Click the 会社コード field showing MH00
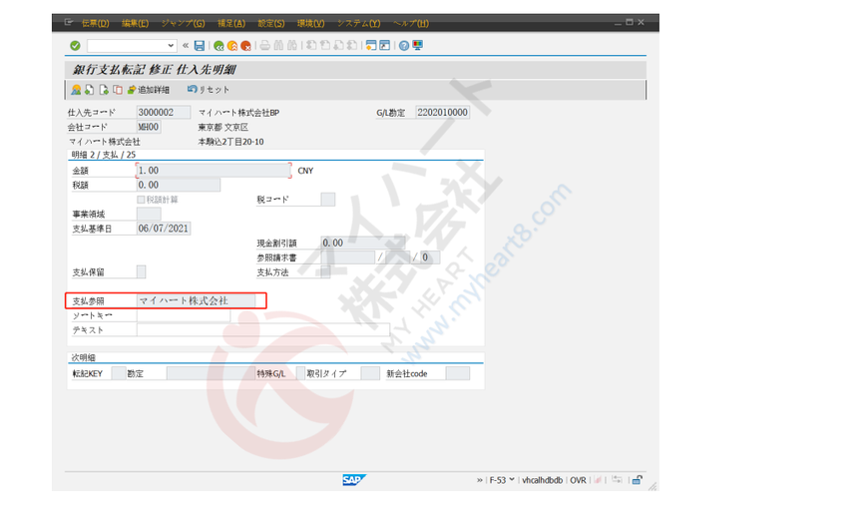 [x=149, y=127]
